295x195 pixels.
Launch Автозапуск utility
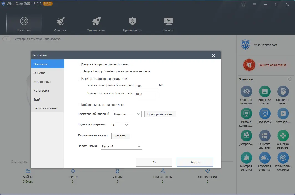pyautogui.click(x=283, y=114)
